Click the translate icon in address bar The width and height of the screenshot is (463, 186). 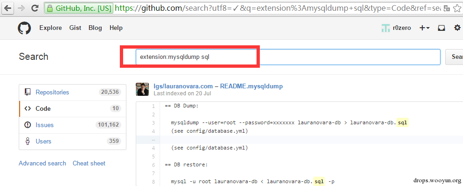pos(447,8)
